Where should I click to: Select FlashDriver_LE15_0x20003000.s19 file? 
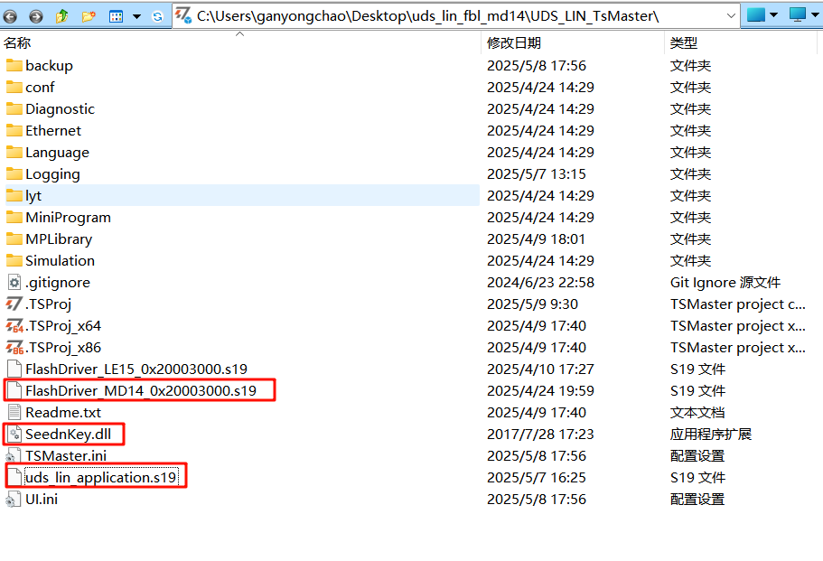tap(127, 369)
